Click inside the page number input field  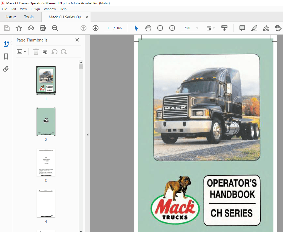(108, 28)
